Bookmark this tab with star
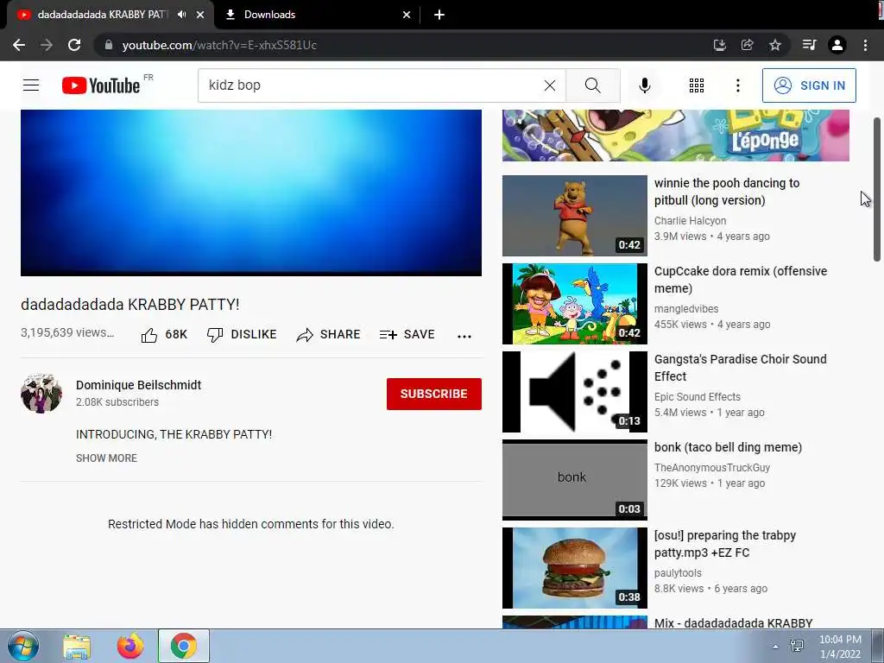The height and width of the screenshot is (663, 884). tap(775, 45)
